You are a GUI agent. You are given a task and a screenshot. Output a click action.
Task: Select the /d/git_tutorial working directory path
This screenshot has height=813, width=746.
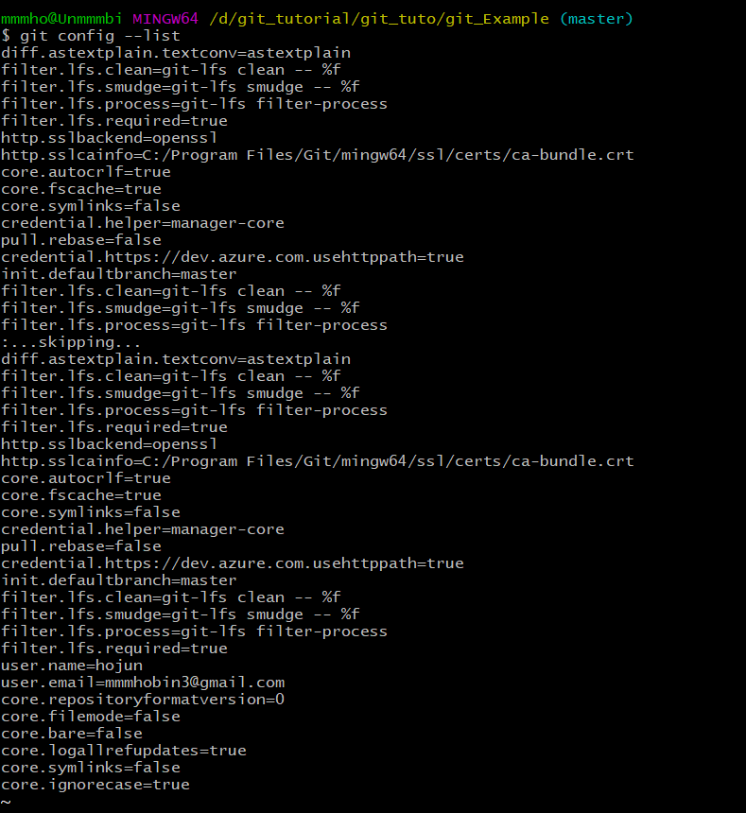click(378, 19)
